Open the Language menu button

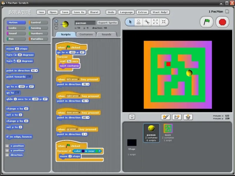[126, 12]
